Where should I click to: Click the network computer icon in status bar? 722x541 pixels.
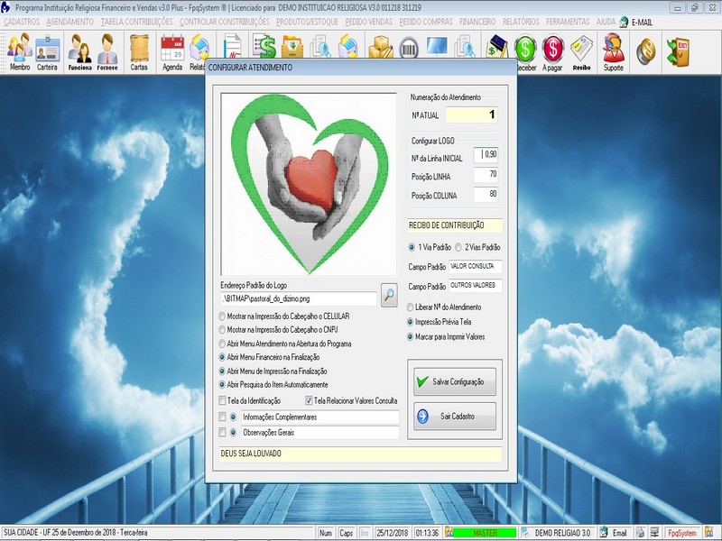click(654, 533)
